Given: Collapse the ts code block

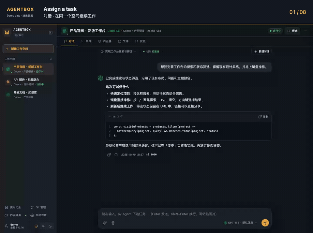Looking at the screenshot, I should 110,117.
